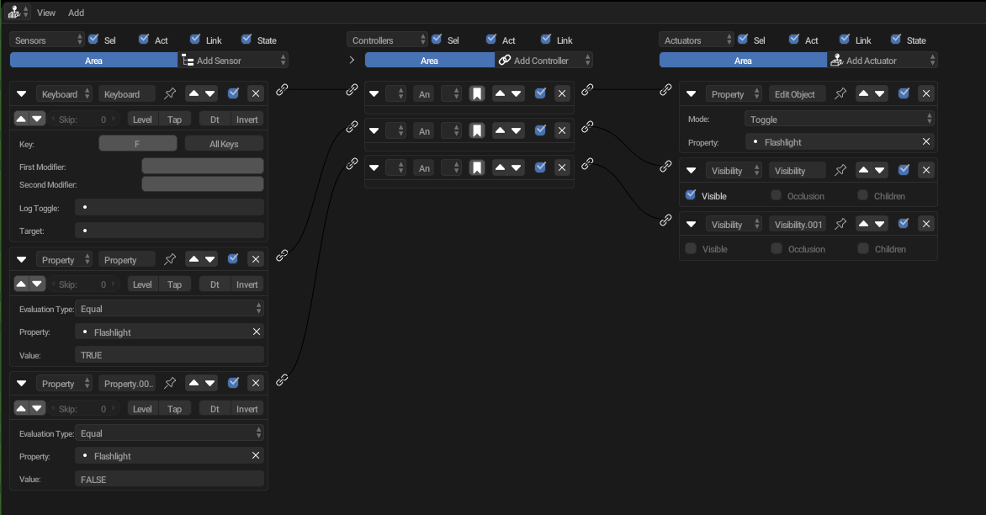Click the Keyboard sensor output link socket
The height and width of the screenshot is (515, 986).
pyautogui.click(x=283, y=89)
